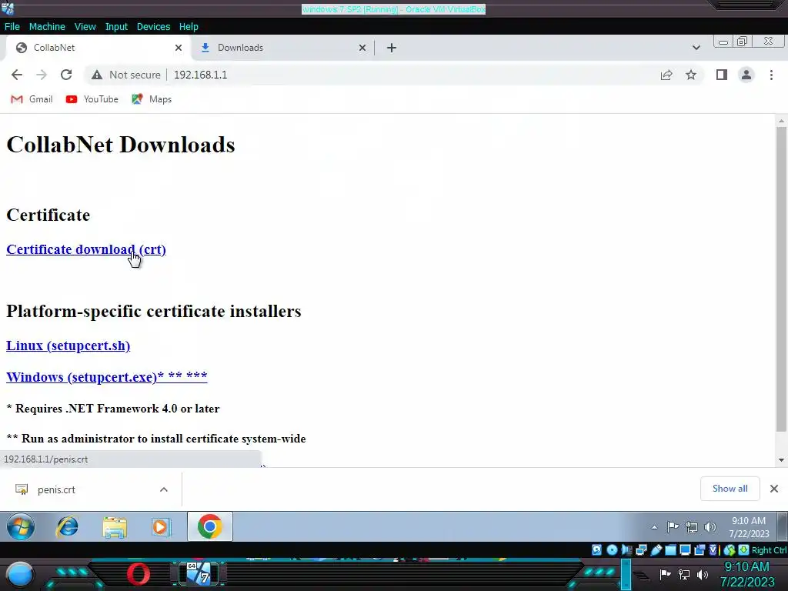Viewport: 788px width, 591px height.
Task: Reload the CollabNet page
Action: [x=66, y=75]
